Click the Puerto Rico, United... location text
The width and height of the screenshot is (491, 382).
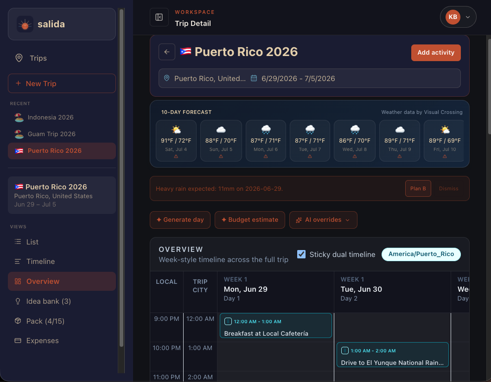(x=210, y=78)
